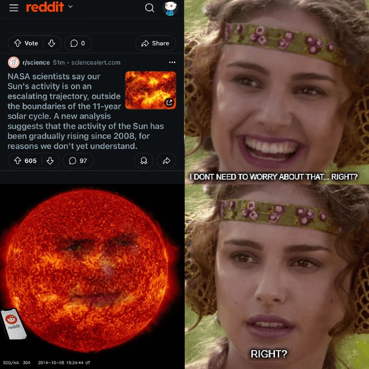The width and height of the screenshot is (369, 369).
Task: Open the Snoo avatar profile menu
Action: (x=170, y=8)
